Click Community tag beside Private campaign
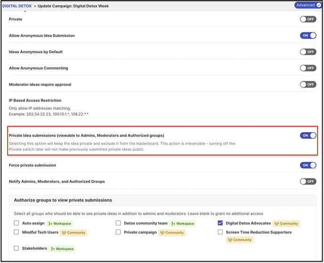Screen dimensions: 324x263 172,232
